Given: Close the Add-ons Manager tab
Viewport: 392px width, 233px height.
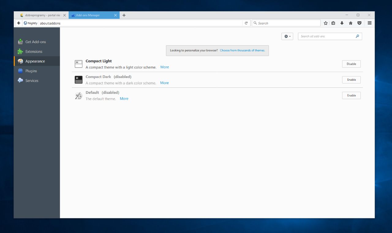Looking at the screenshot, I should (x=115, y=15).
